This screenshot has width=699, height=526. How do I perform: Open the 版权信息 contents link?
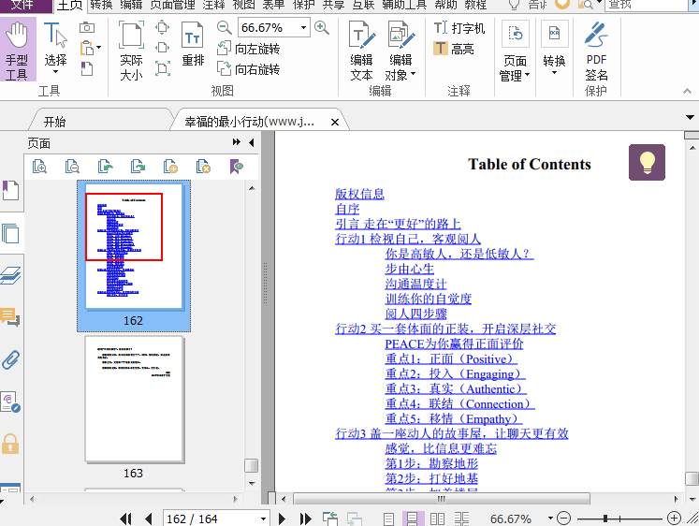pyautogui.click(x=359, y=194)
